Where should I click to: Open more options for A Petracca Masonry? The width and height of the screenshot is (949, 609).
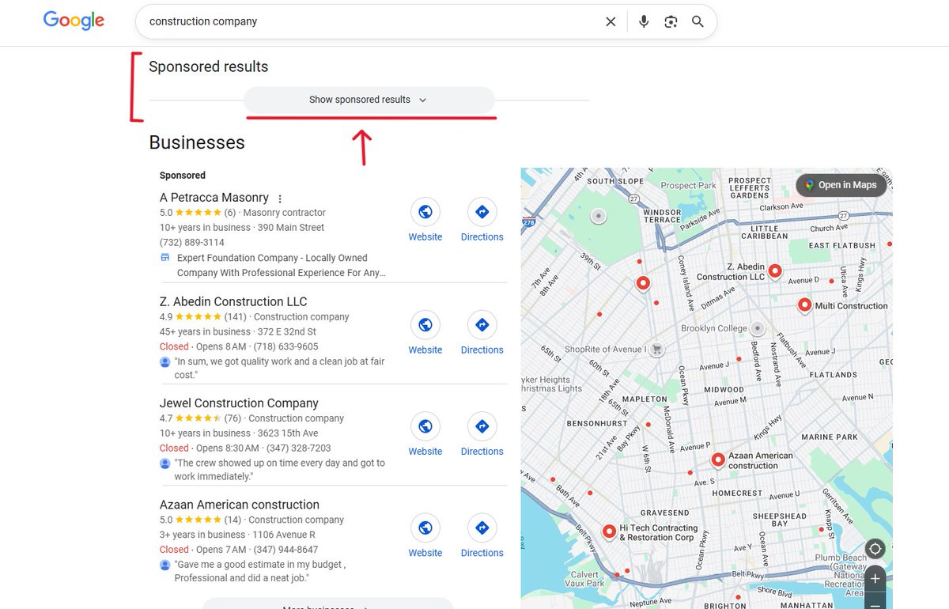(280, 199)
